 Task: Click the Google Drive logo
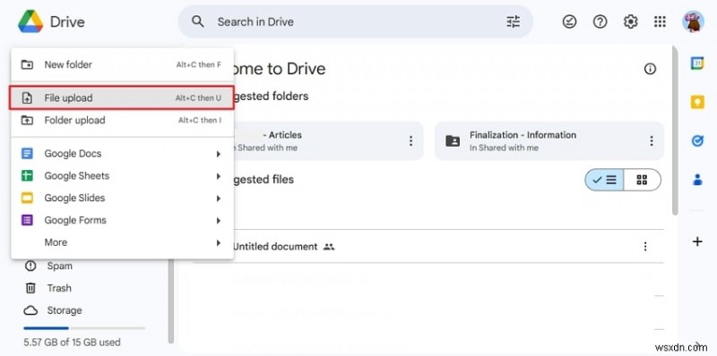tap(30, 21)
